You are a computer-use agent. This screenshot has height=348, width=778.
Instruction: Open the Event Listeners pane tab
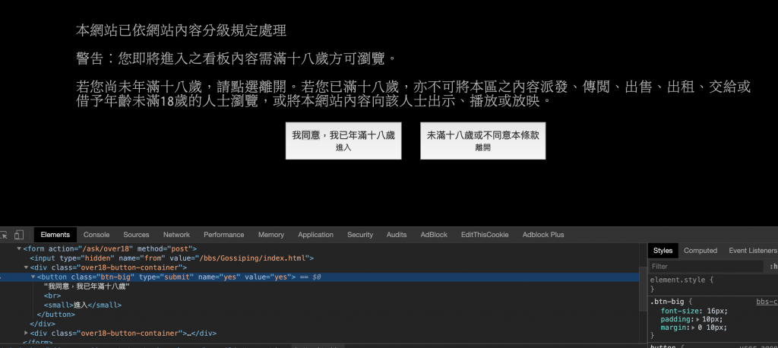click(x=751, y=251)
